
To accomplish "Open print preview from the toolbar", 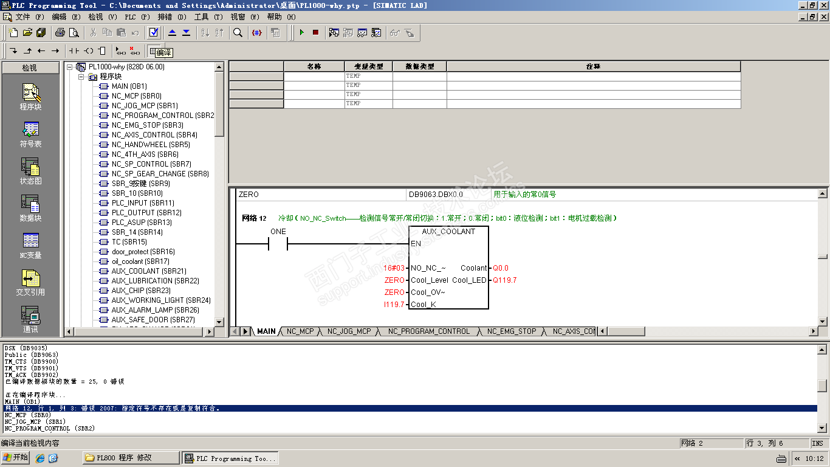I will point(74,32).
